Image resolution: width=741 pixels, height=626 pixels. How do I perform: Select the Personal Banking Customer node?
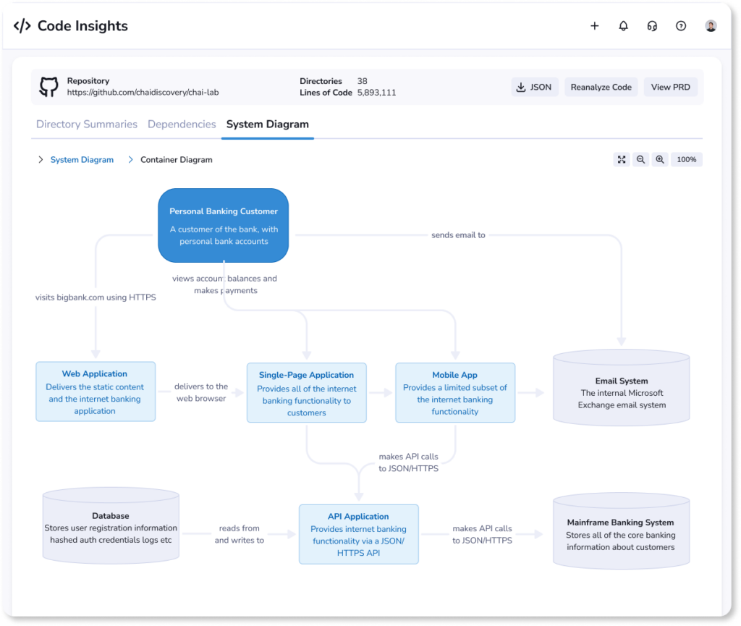coord(224,225)
